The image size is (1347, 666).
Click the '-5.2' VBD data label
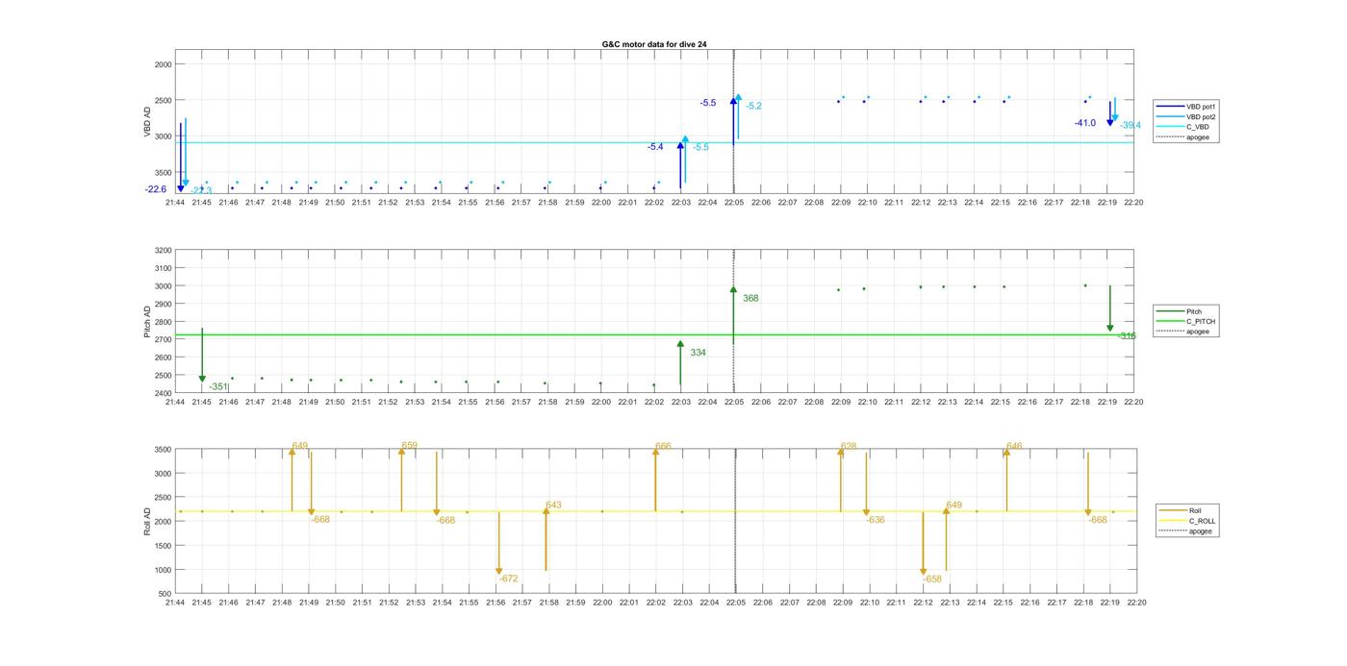753,106
